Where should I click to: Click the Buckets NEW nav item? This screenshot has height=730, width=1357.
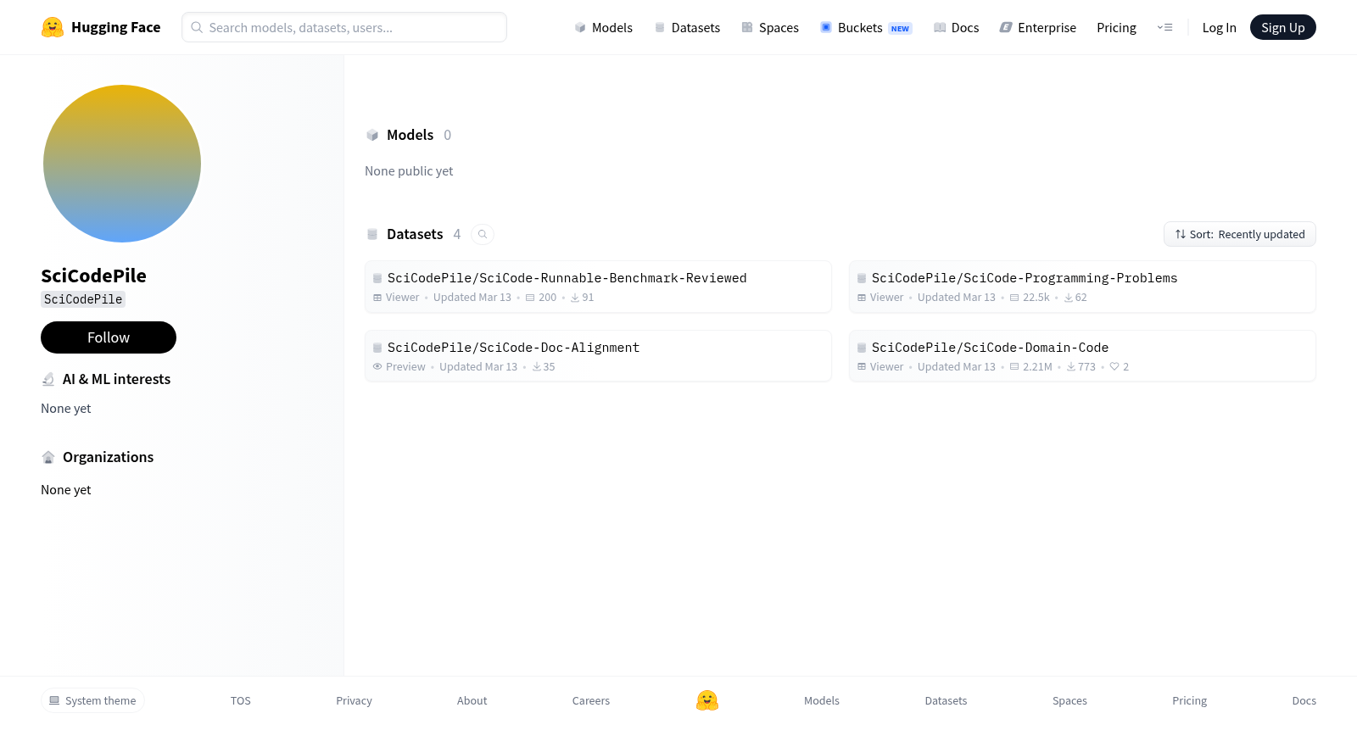click(x=866, y=27)
